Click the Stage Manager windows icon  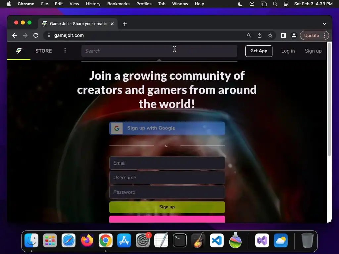pos(264,4)
